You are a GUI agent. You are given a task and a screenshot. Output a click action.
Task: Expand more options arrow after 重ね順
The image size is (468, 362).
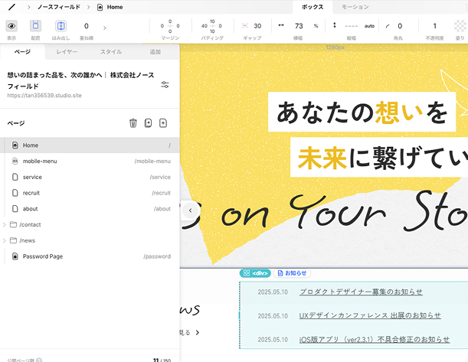[104, 28]
